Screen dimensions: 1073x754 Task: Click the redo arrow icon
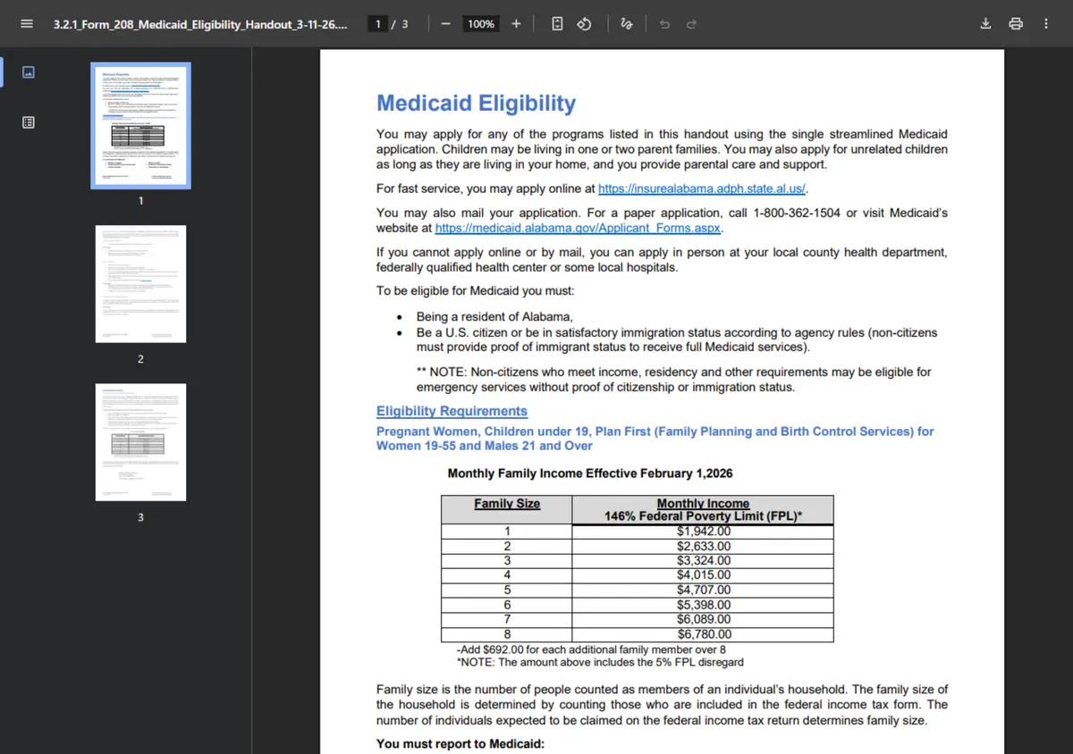click(x=691, y=24)
